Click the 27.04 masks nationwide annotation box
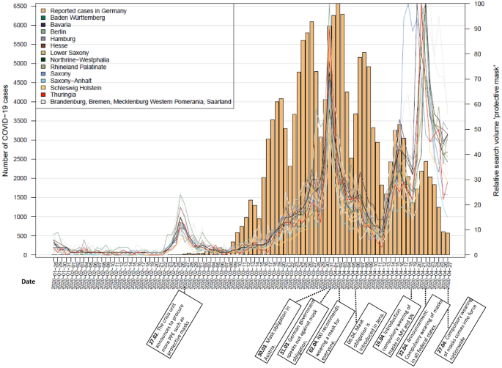 pos(460,330)
